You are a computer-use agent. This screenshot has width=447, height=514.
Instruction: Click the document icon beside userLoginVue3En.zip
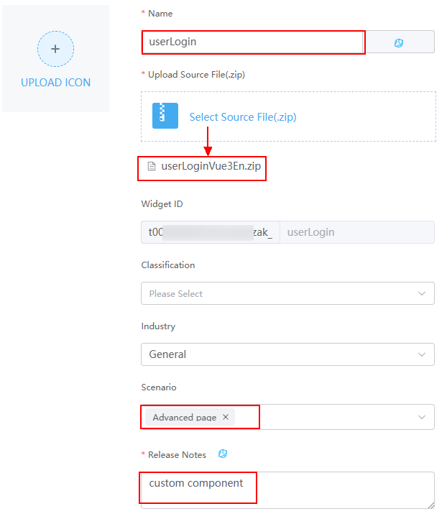click(x=152, y=166)
